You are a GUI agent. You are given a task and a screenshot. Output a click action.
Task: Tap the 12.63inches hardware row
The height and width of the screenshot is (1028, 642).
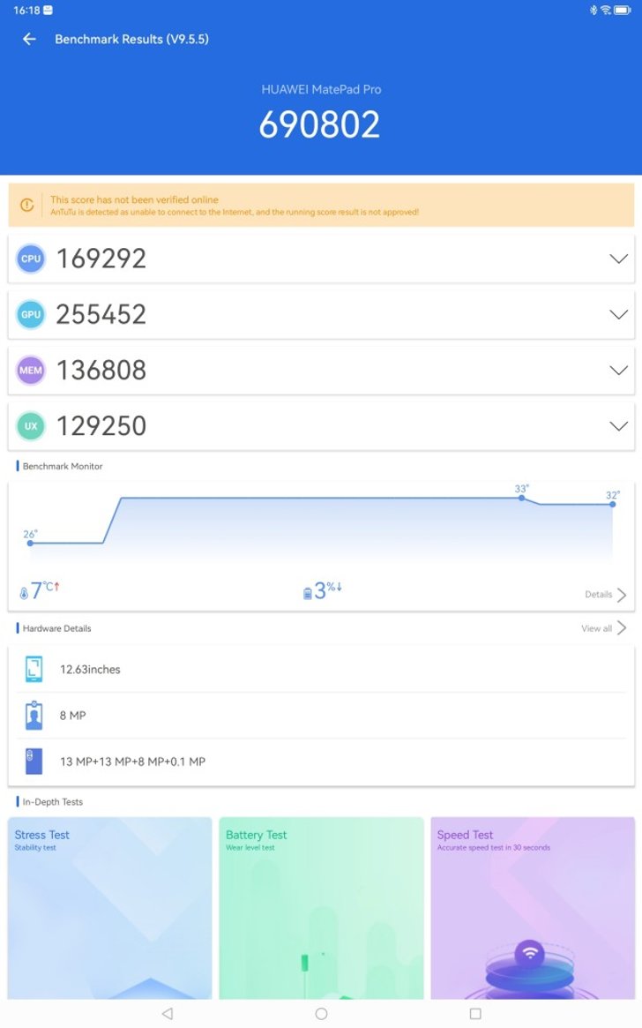321,670
